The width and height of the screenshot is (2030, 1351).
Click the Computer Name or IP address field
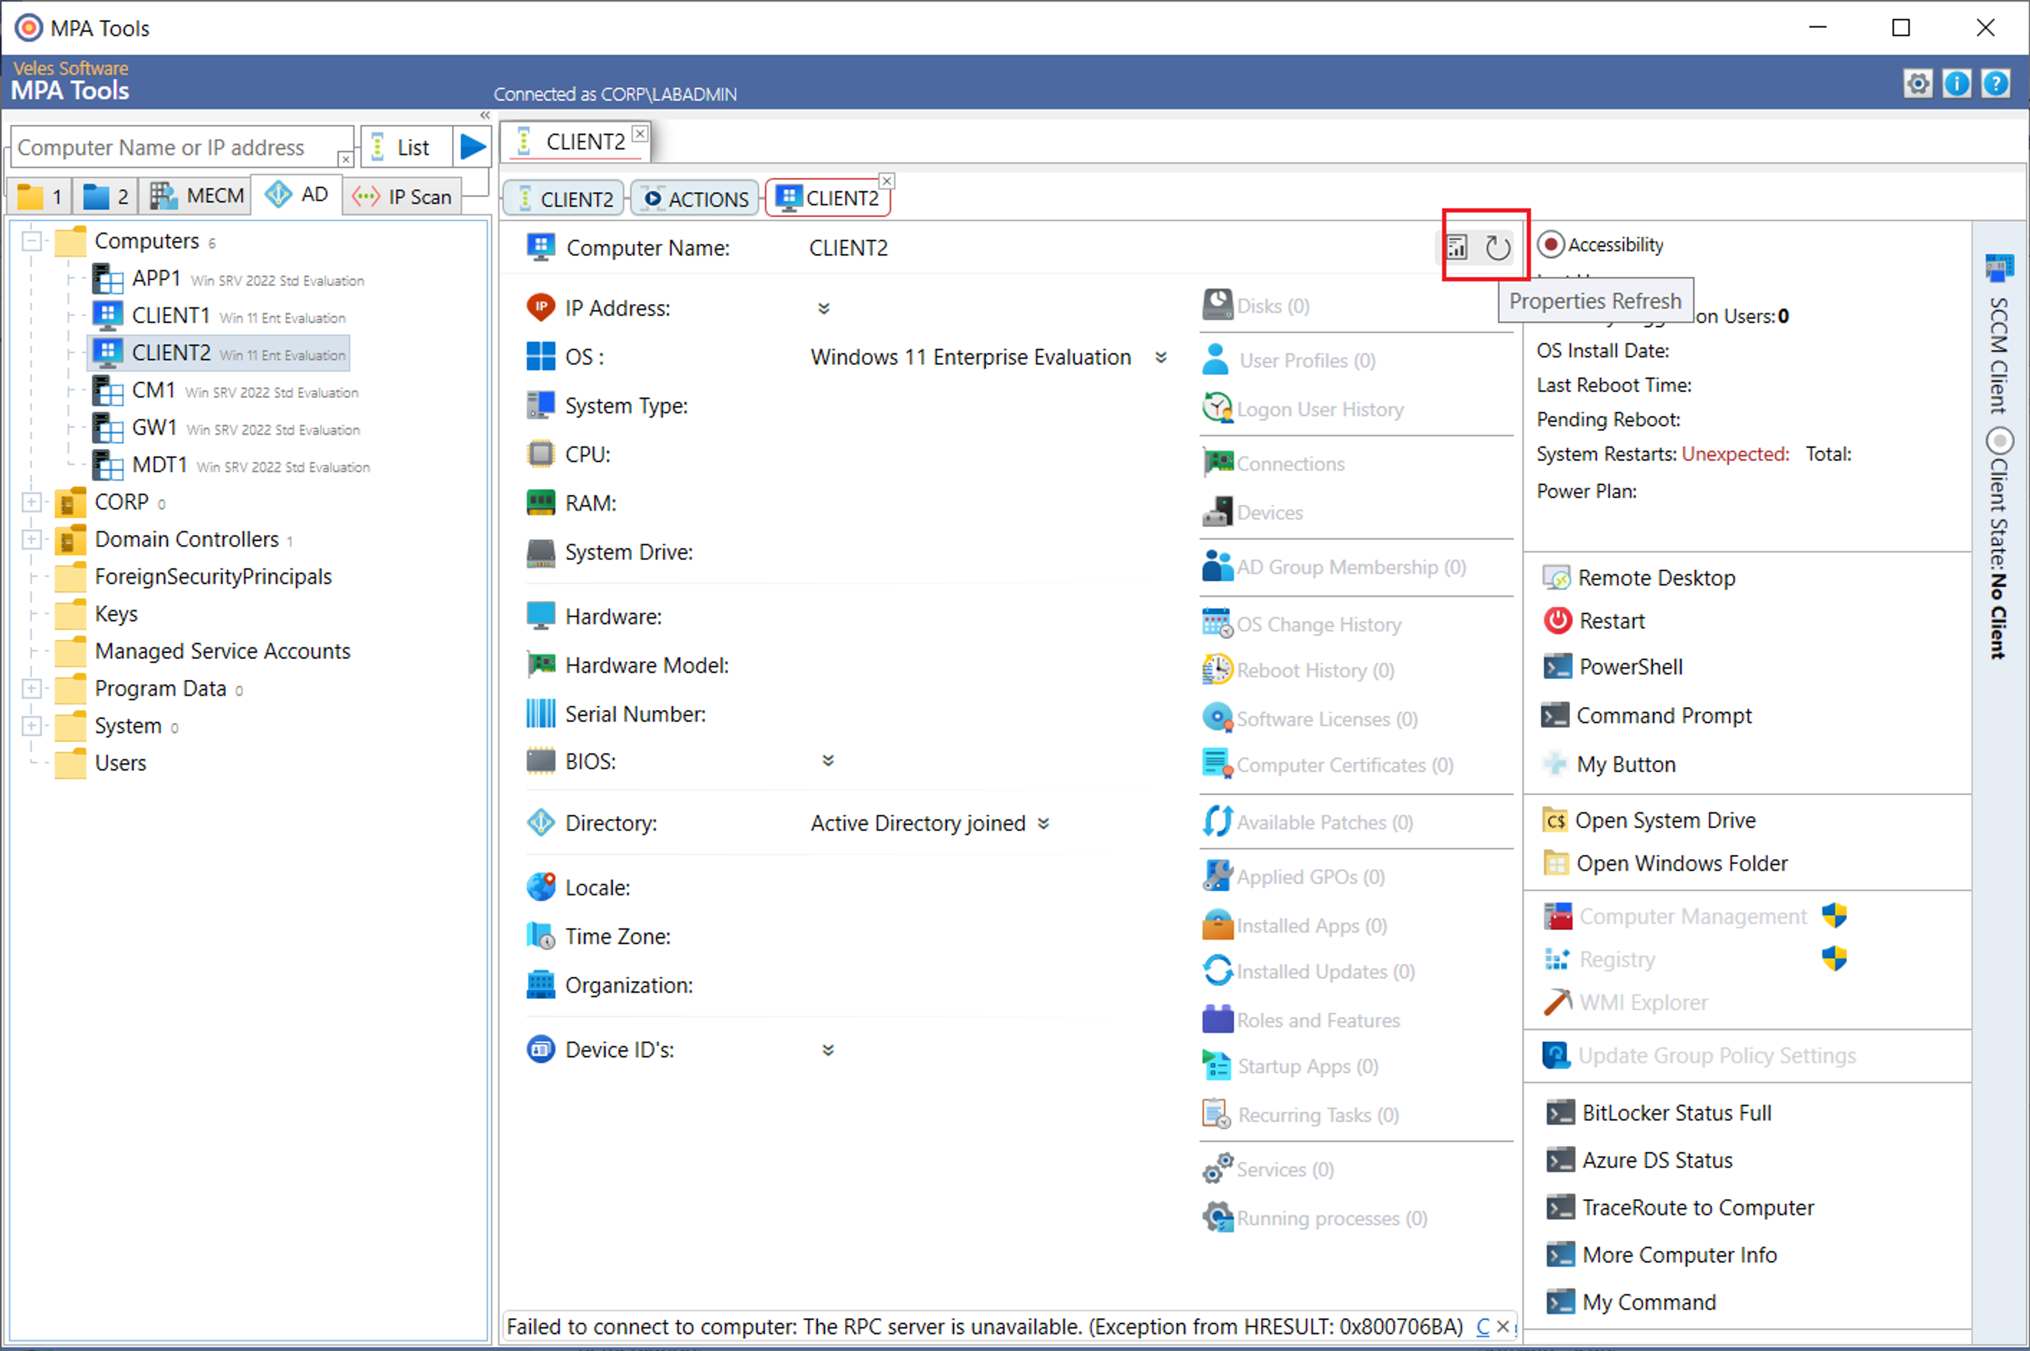point(181,147)
